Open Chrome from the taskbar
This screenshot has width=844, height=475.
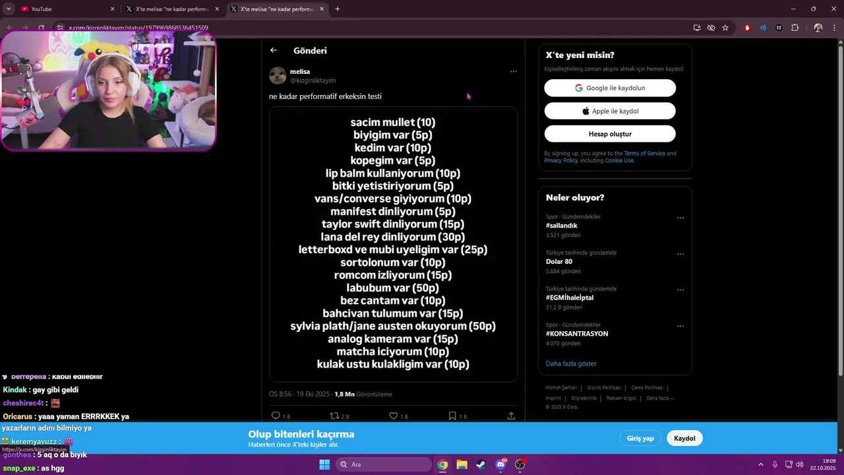442,464
